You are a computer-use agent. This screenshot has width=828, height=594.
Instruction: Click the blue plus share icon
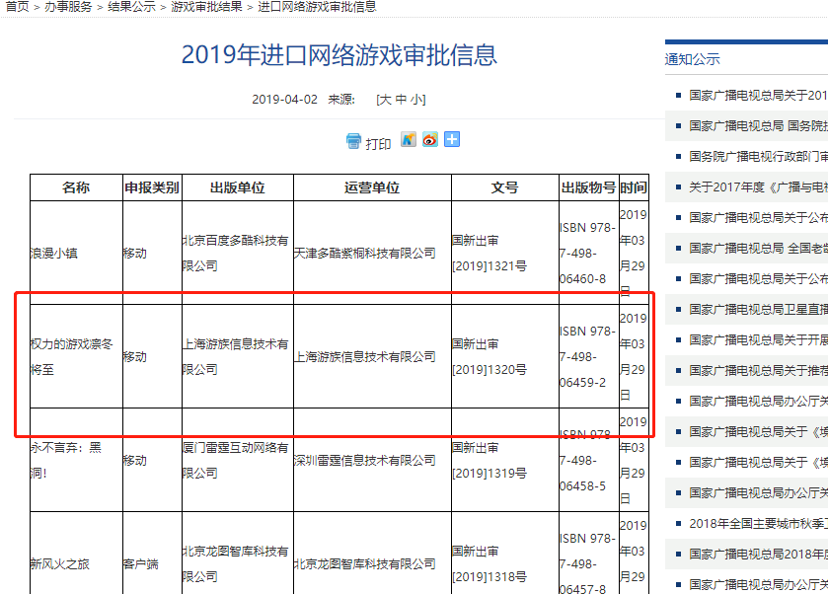(x=451, y=139)
